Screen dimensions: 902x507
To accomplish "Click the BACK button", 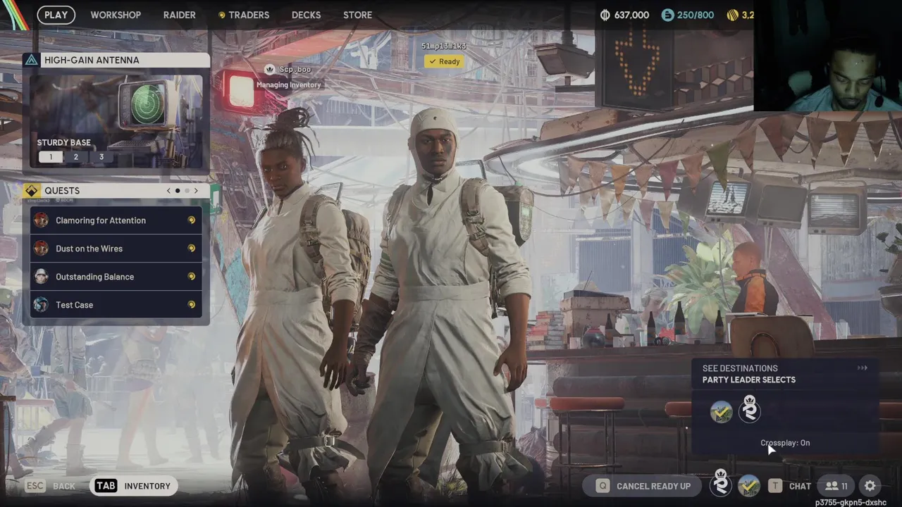I will point(64,486).
